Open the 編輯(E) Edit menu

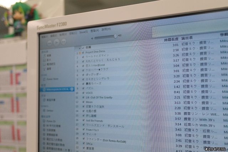click(x=53, y=36)
